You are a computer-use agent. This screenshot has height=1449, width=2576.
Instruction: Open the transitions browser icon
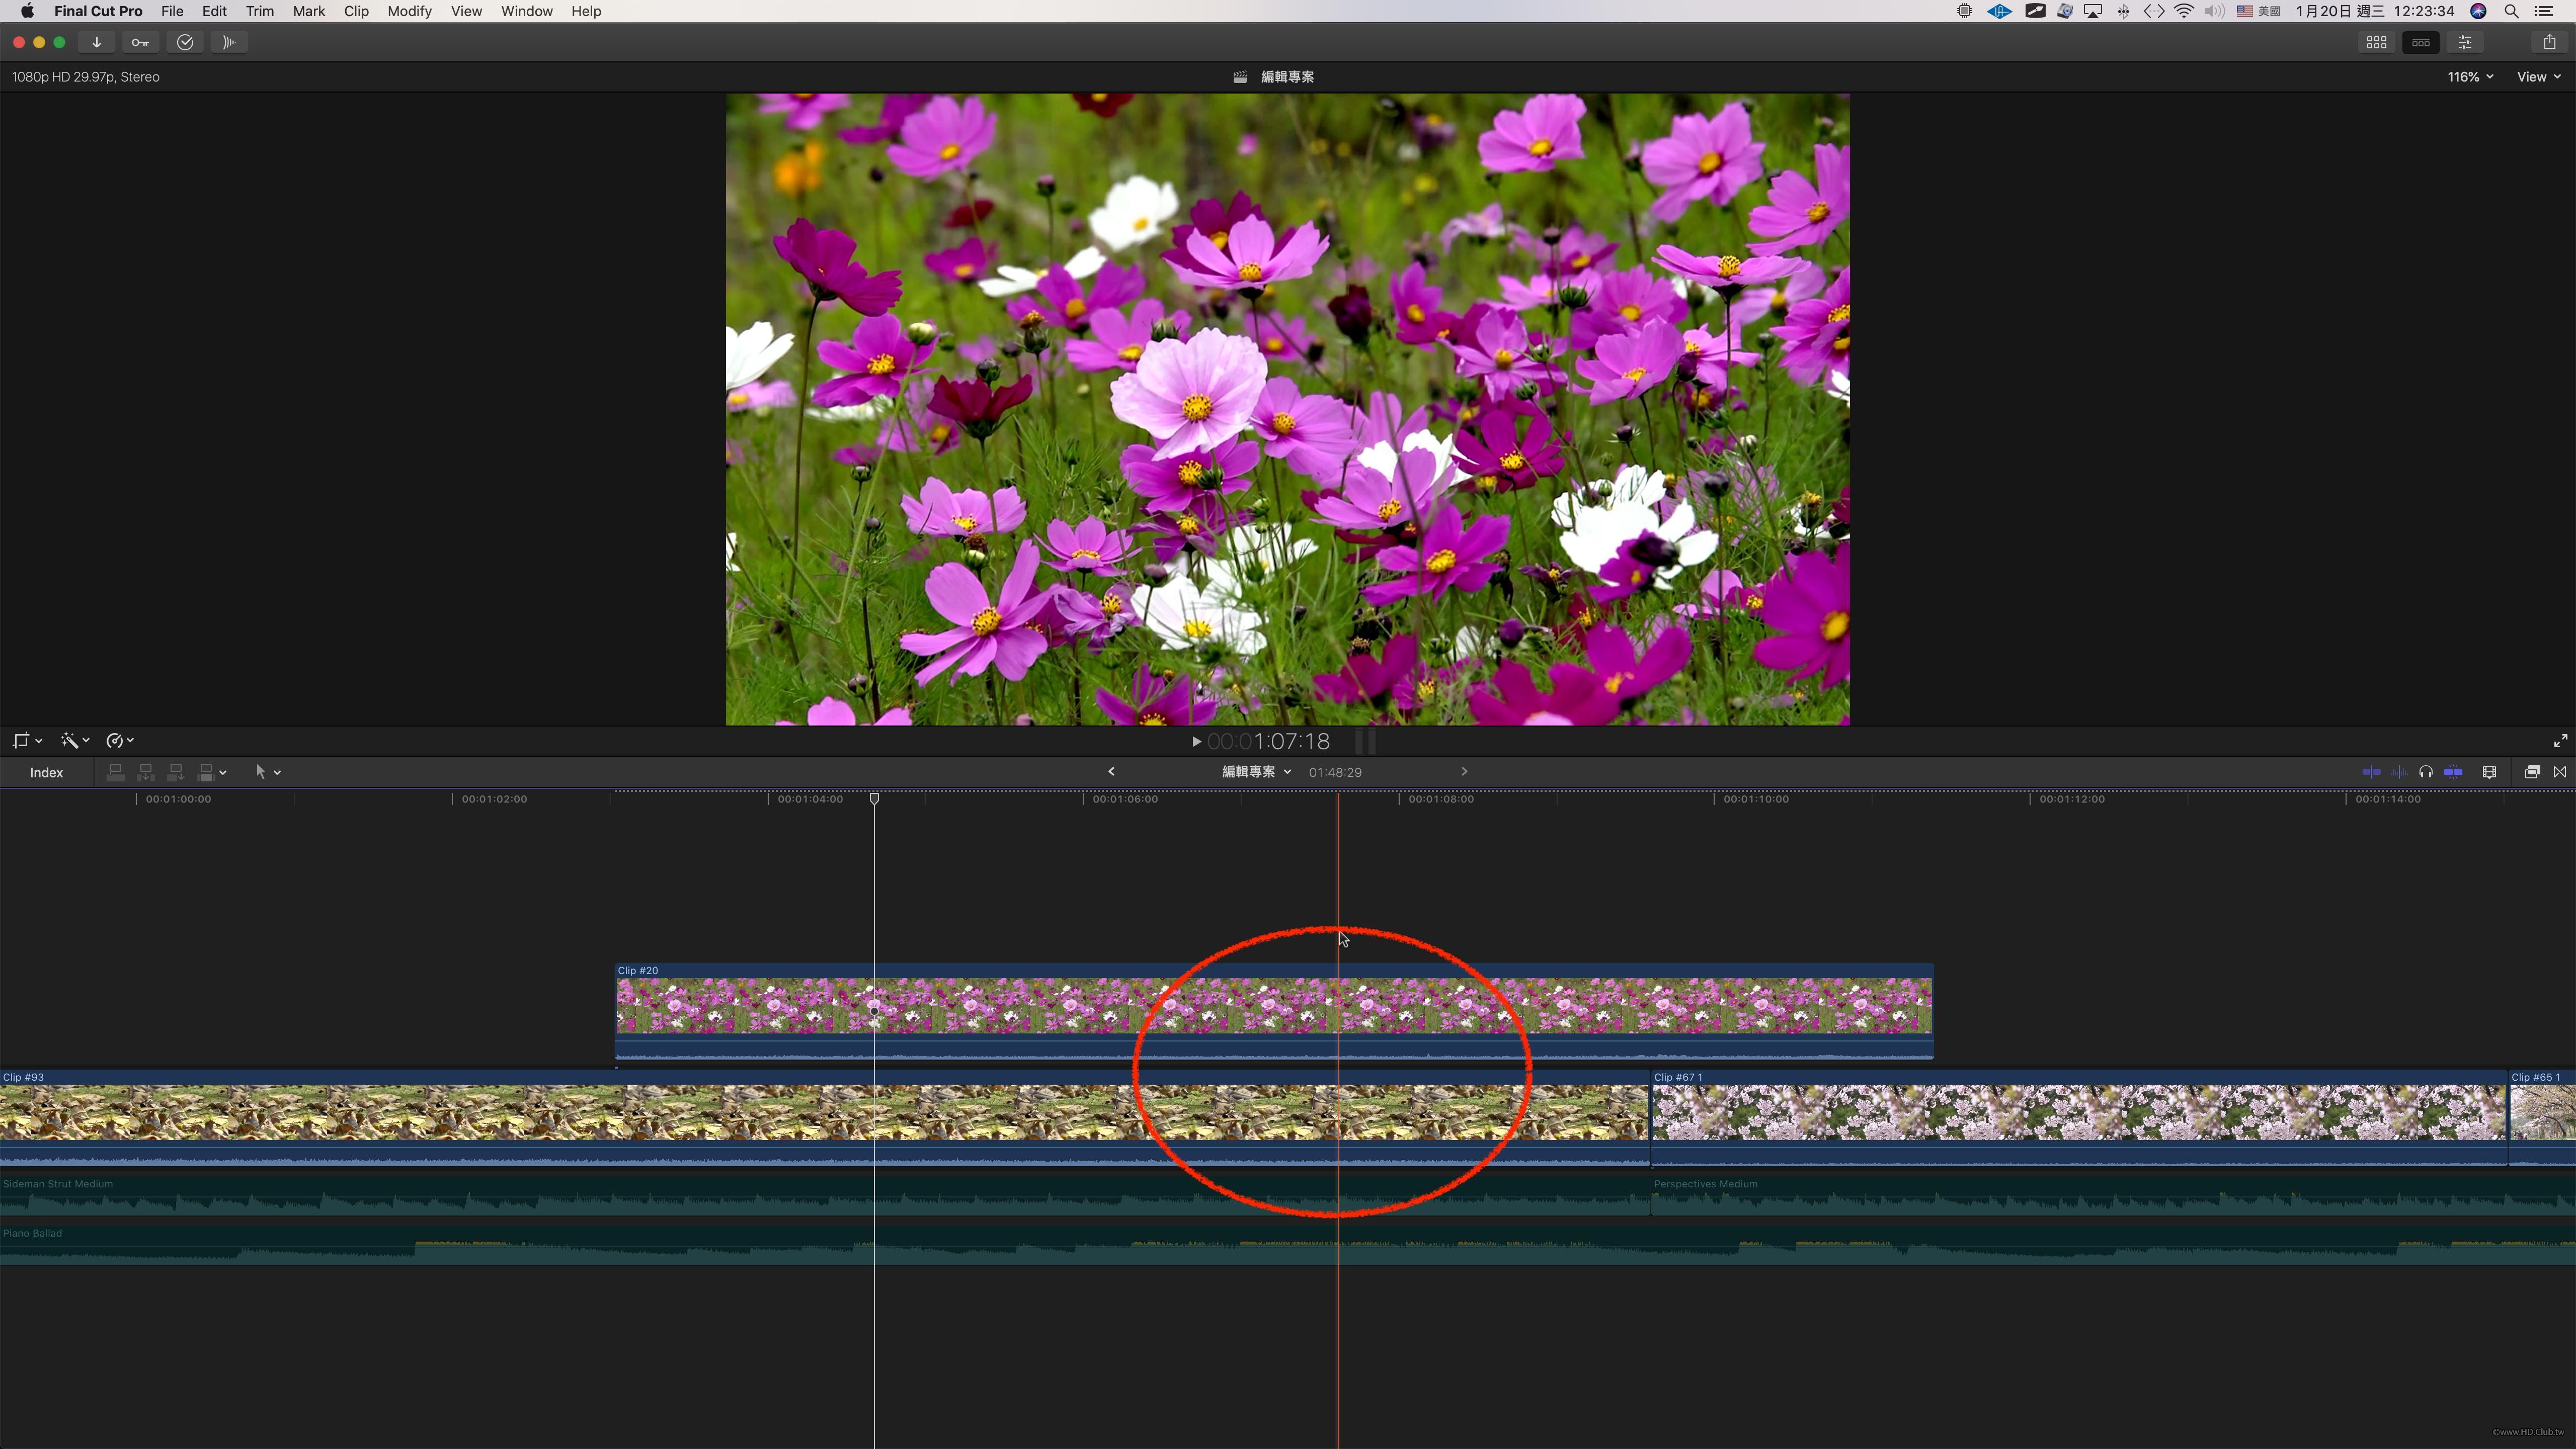[x=2560, y=772]
